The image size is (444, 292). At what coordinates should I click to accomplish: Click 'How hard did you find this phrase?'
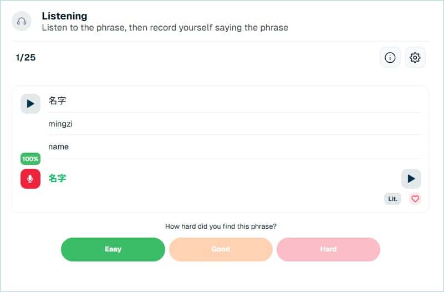[x=221, y=226]
